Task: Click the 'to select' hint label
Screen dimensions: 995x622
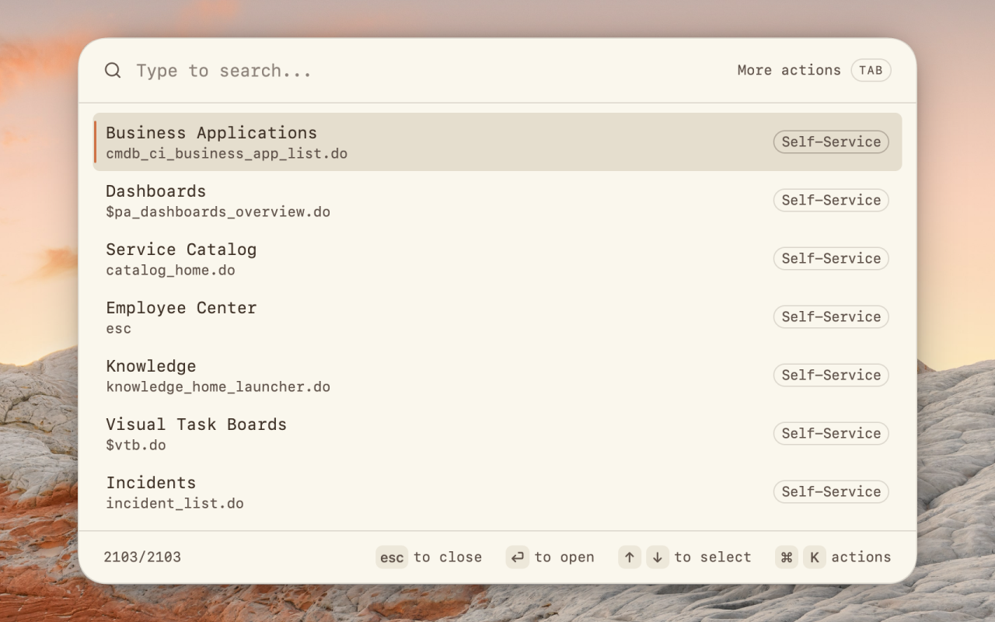Action: [x=713, y=557]
